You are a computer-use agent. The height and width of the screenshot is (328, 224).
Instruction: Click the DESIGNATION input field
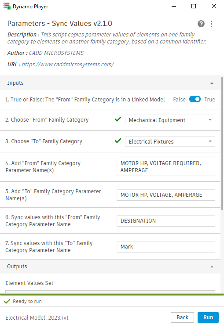coord(166,221)
